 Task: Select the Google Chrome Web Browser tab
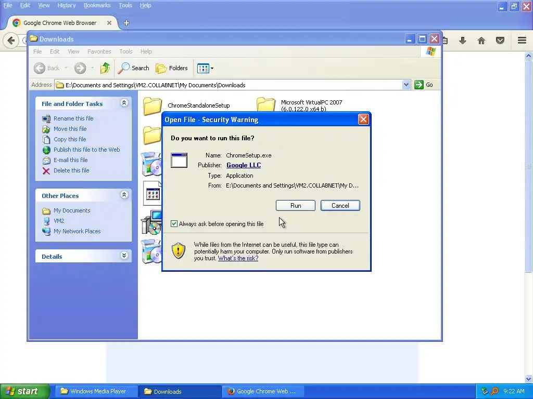[60, 23]
